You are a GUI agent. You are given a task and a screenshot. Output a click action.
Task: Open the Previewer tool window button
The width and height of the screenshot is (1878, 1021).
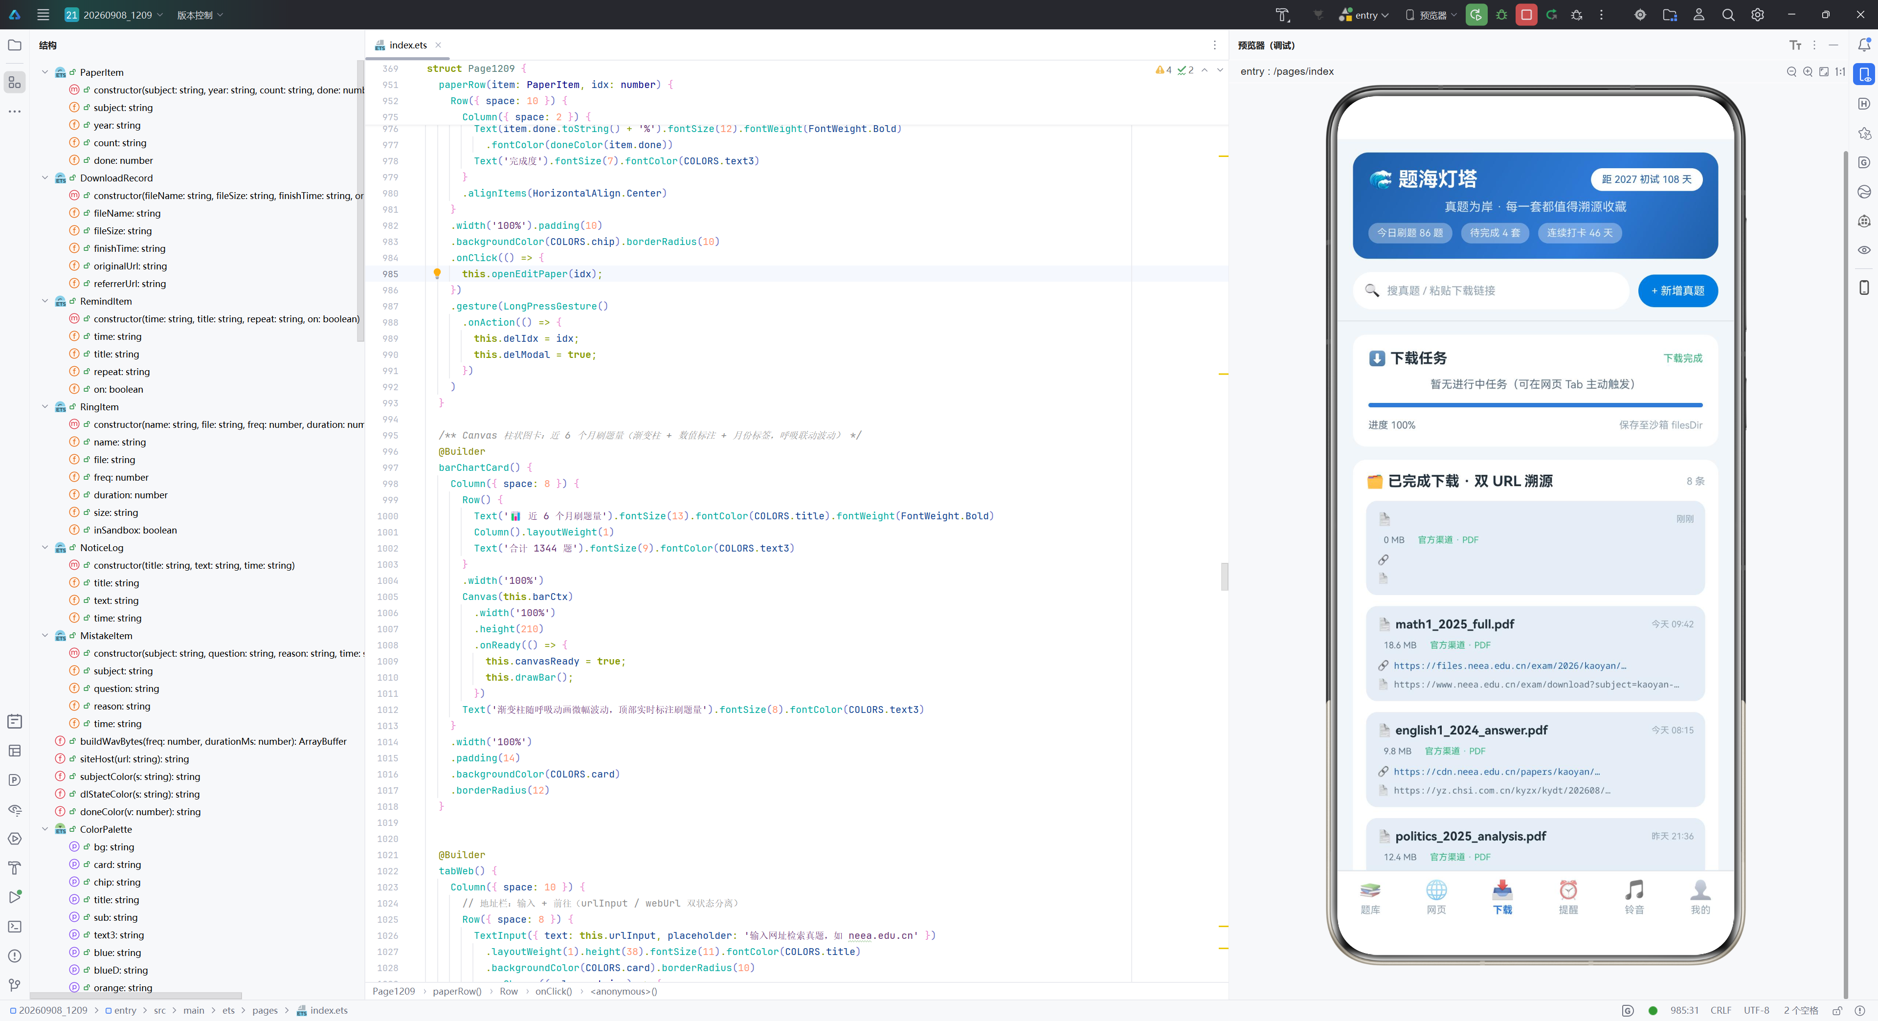coord(1864,74)
